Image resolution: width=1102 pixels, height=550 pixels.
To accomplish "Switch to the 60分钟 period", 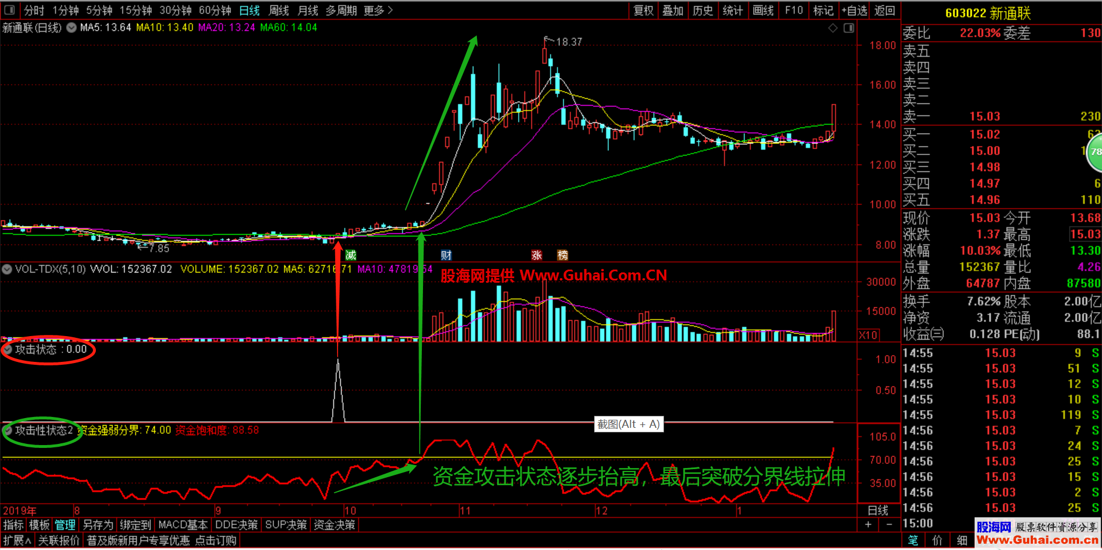I will click(x=215, y=10).
